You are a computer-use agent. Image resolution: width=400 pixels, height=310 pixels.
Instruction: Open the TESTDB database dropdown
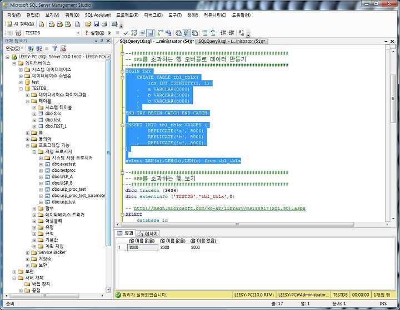[x=78, y=33]
